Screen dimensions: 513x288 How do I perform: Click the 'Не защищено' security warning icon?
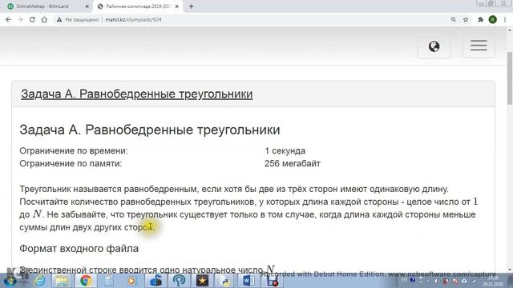tap(59, 19)
